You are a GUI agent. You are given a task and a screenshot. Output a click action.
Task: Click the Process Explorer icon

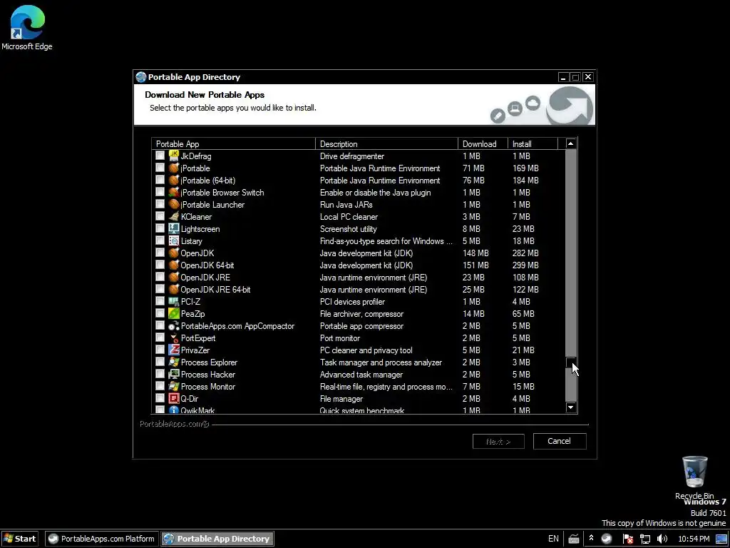point(174,362)
